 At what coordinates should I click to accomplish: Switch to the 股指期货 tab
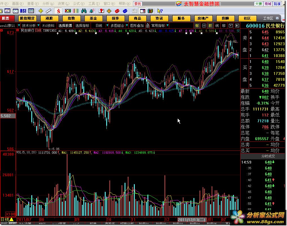27,18
